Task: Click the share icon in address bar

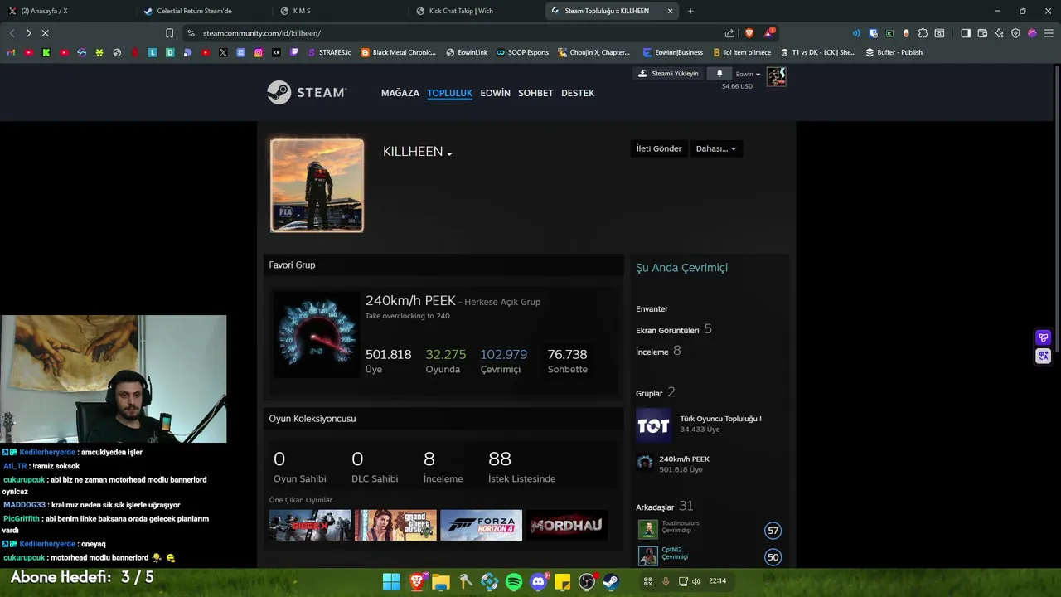Action: coord(729,33)
